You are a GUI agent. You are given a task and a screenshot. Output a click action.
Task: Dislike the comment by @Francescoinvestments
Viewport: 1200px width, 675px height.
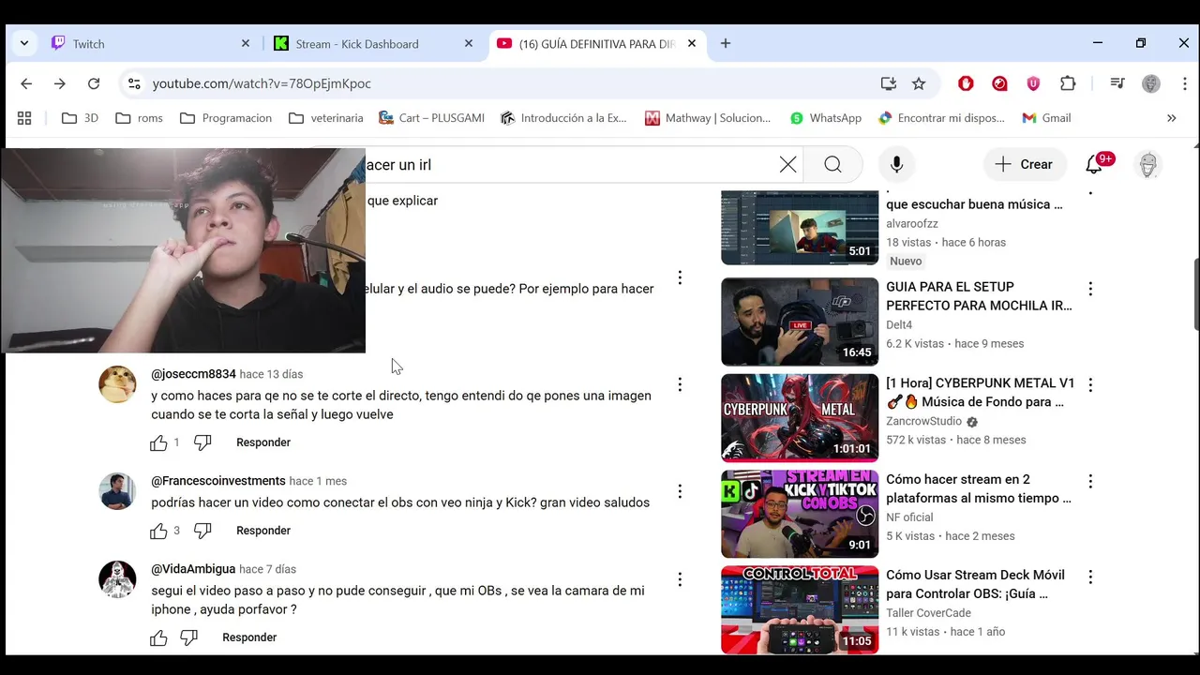tap(202, 531)
